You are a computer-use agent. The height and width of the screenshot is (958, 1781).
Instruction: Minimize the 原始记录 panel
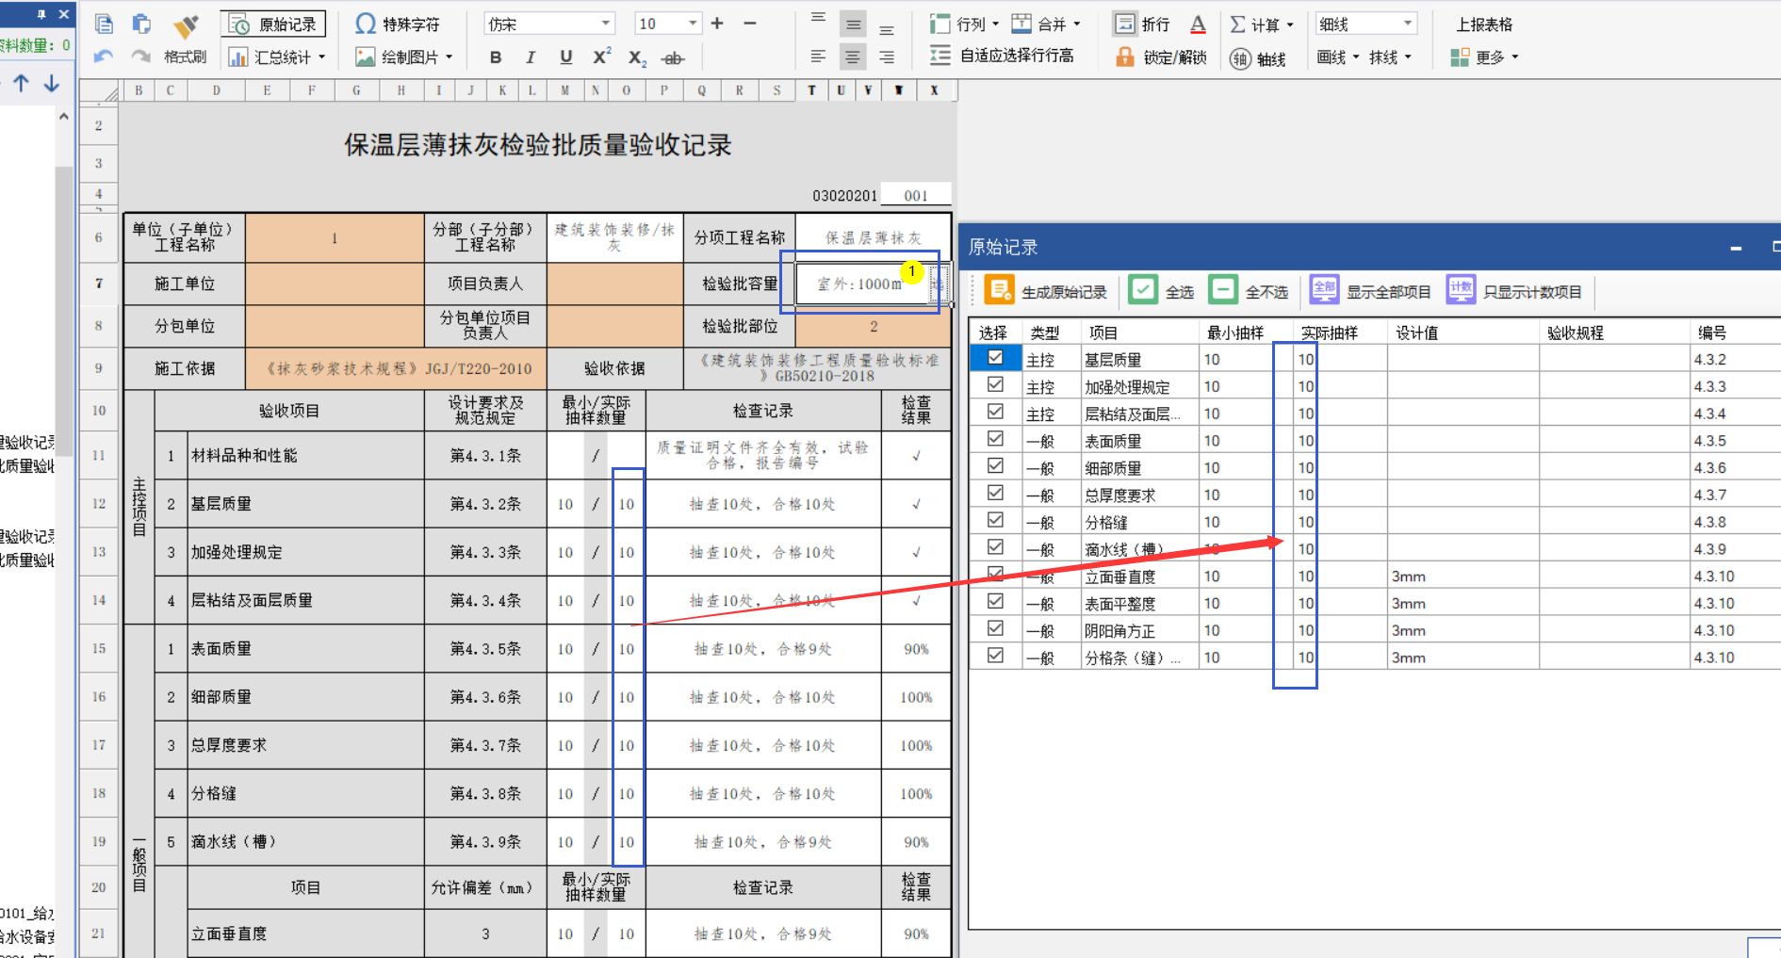[1736, 248]
